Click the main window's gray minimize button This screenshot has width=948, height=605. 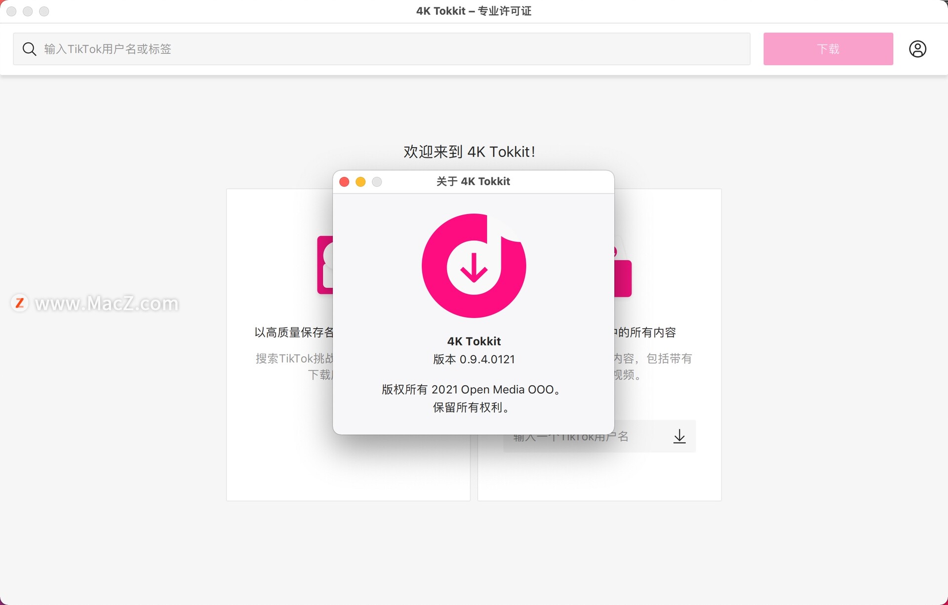tap(28, 11)
